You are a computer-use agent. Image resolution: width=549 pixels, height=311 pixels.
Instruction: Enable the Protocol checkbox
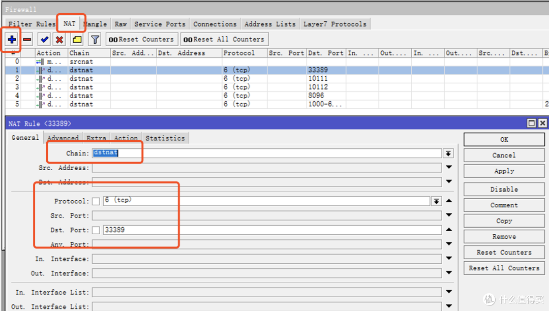coord(96,200)
